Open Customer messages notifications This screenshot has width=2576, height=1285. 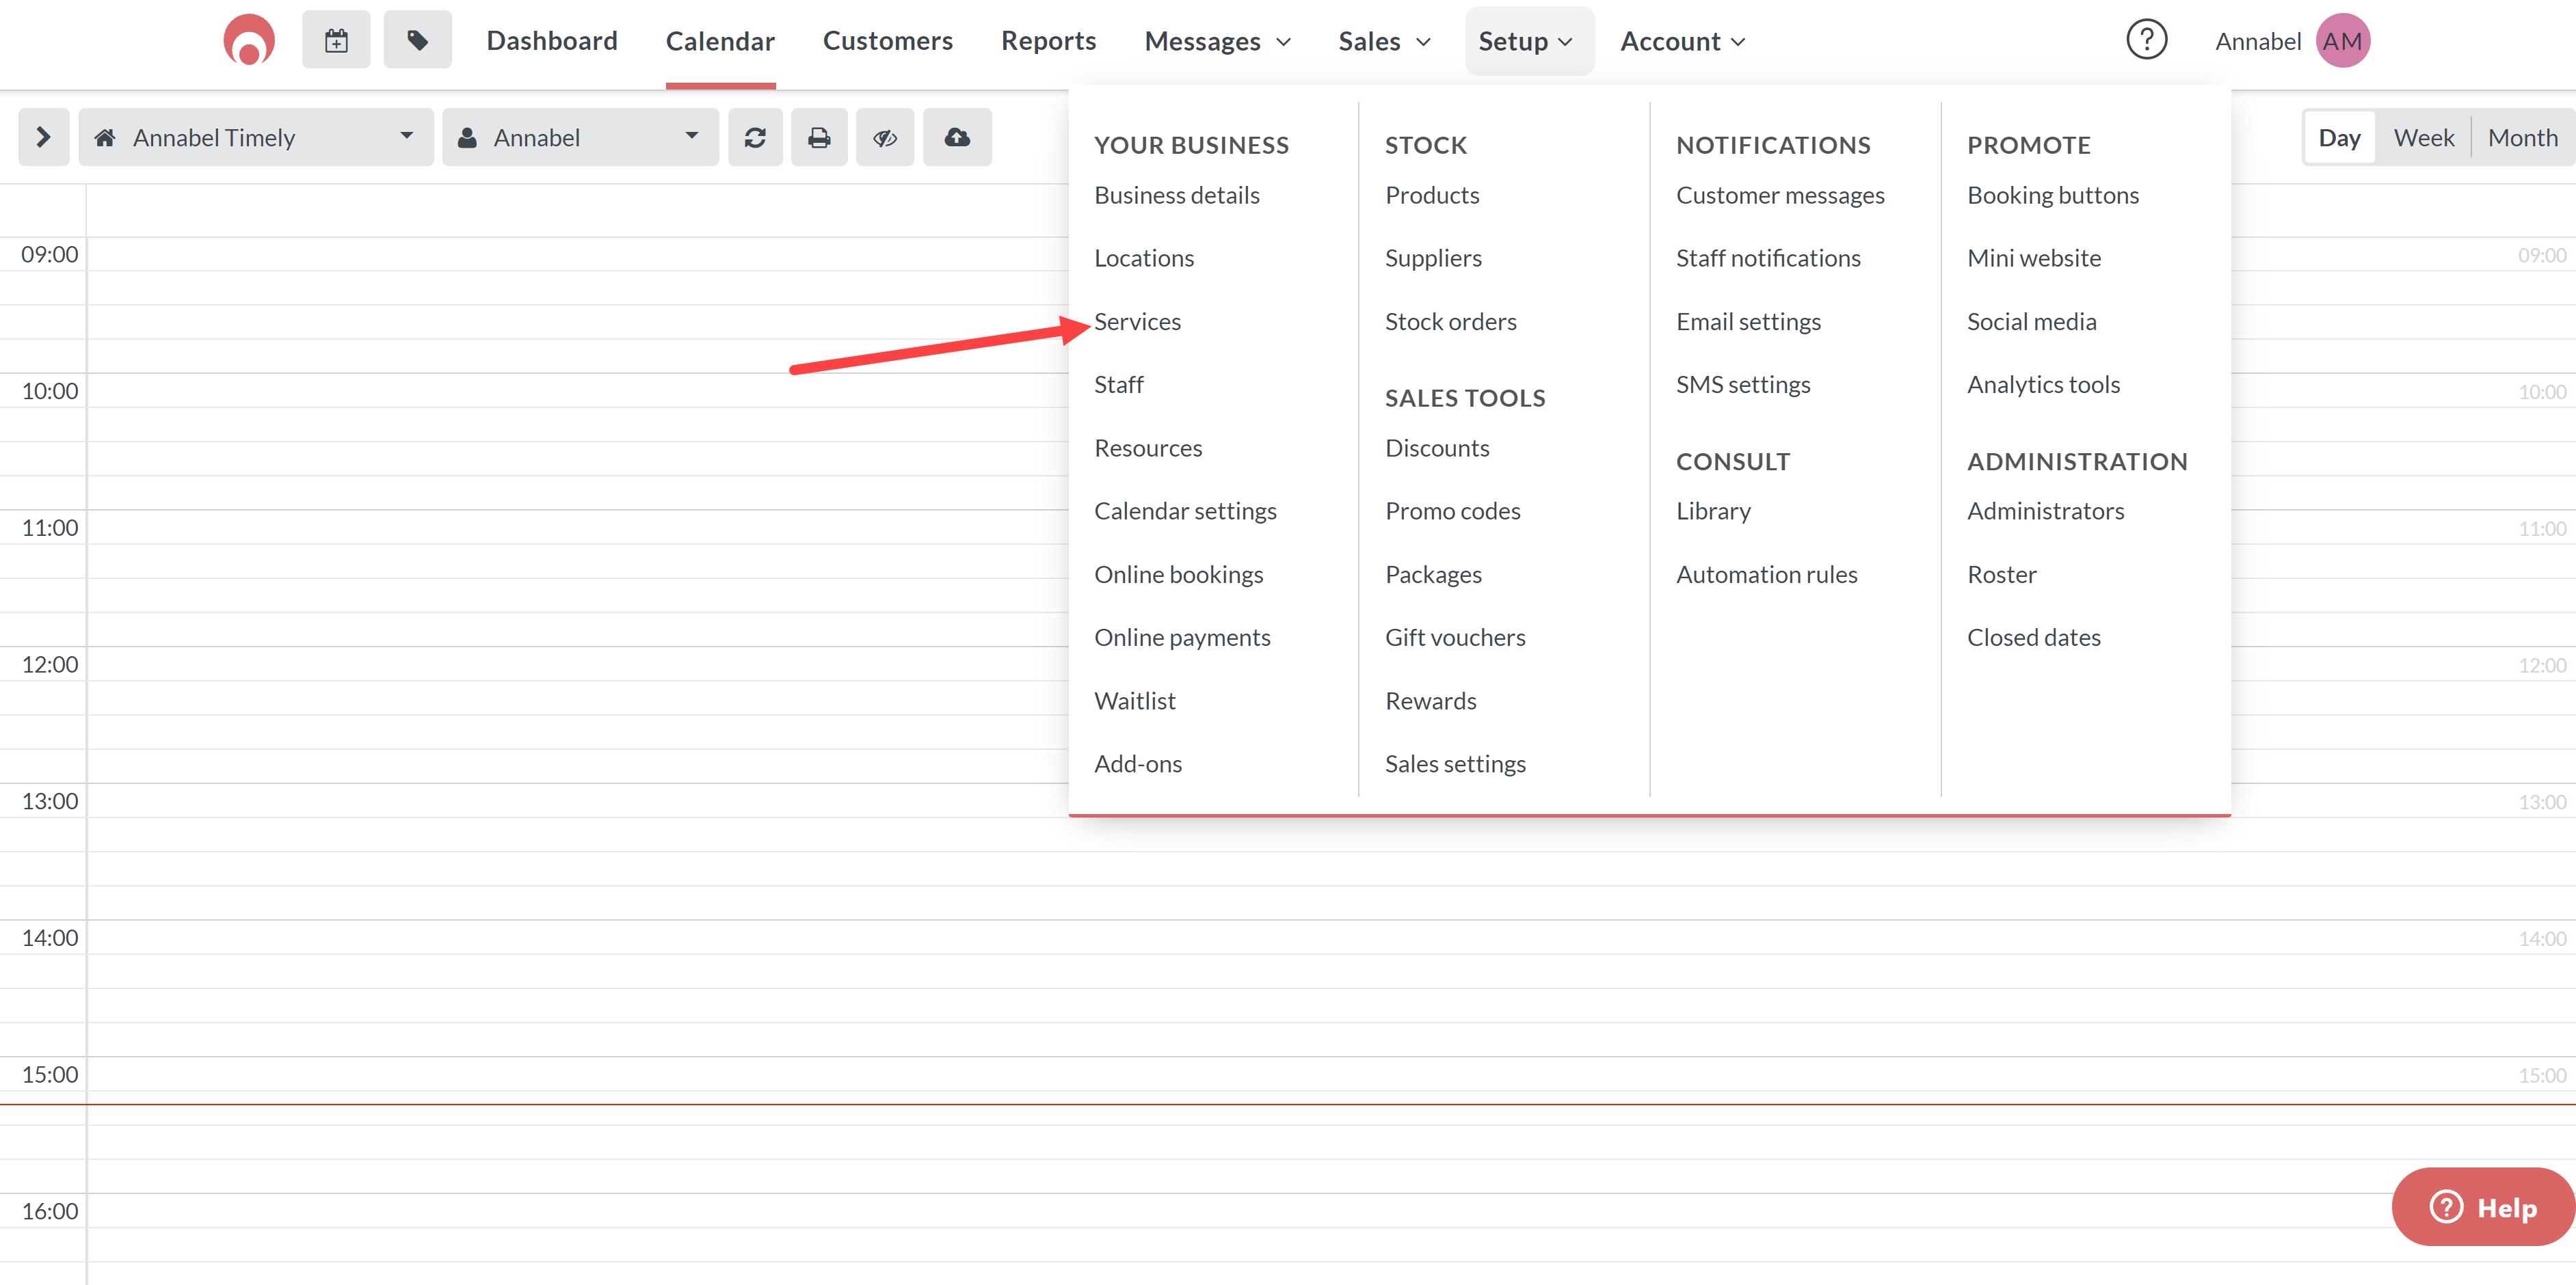[x=1780, y=195]
